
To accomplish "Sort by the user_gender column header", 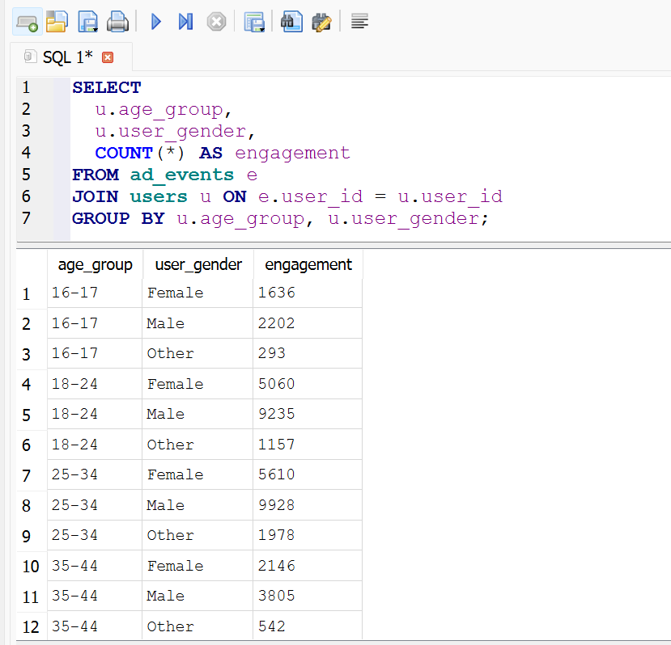I will pos(198,264).
